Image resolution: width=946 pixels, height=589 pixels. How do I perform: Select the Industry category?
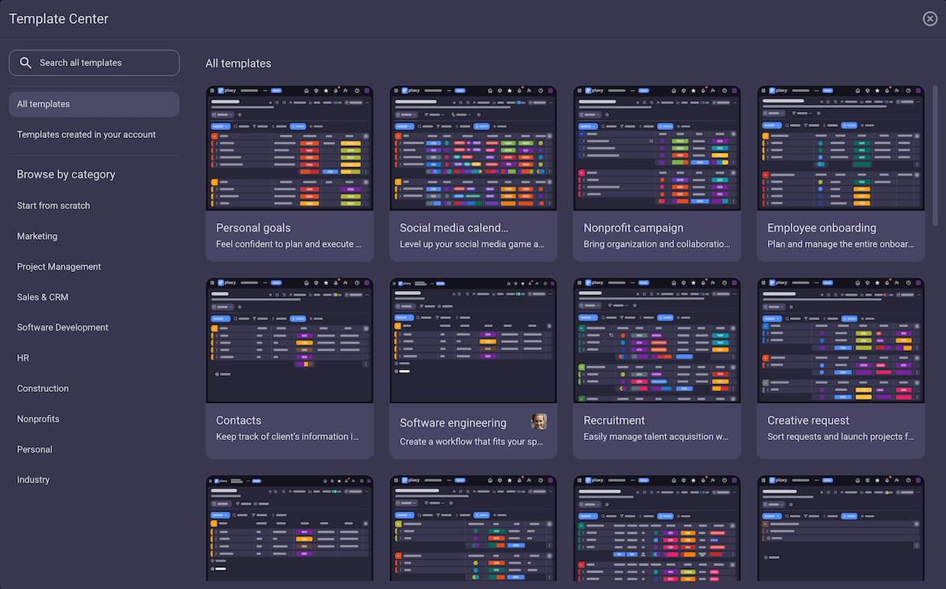[x=33, y=480]
